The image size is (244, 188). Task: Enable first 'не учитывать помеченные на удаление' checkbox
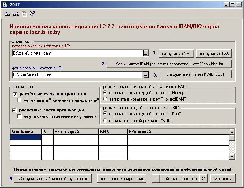pos(20,100)
